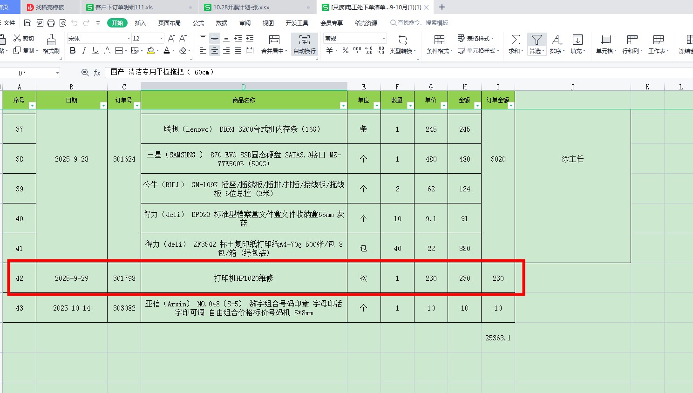The height and width of the screenshot is (393, 693).
Task: Toggle Wrap Text (自动换行)
Action: click(x=304, y=44)
